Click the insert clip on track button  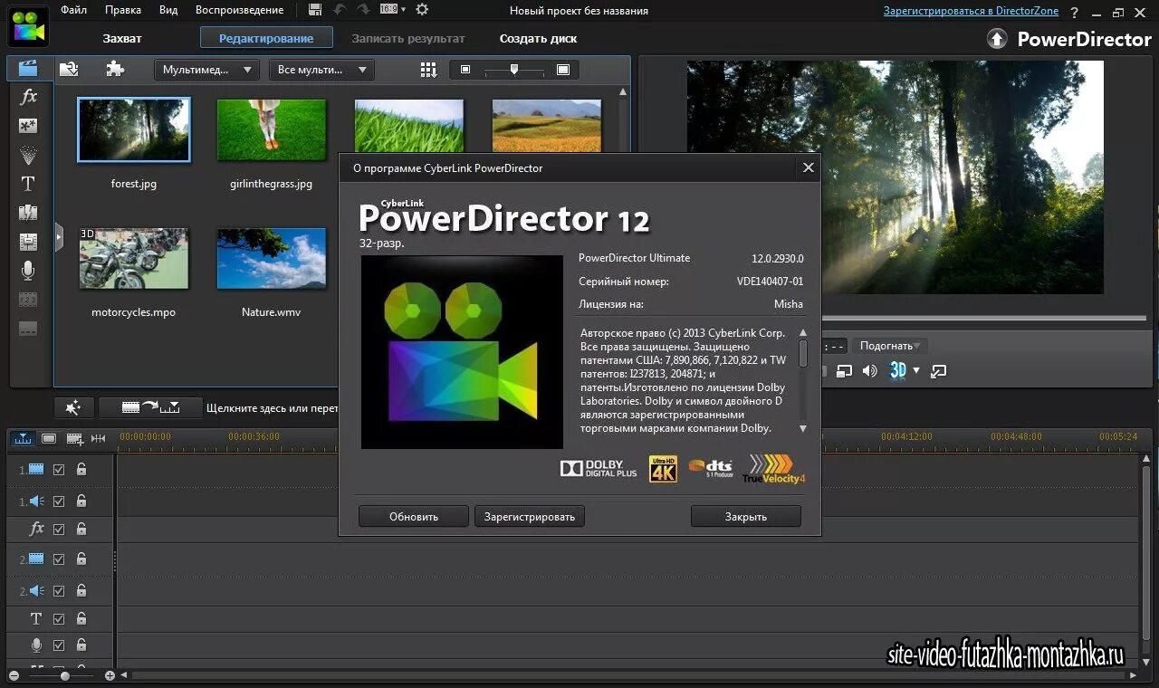pyautogui.click(x=150, y=408)
